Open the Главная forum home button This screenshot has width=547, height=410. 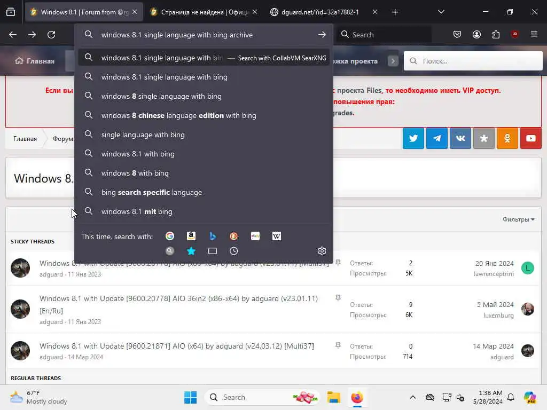click(35, 61)
